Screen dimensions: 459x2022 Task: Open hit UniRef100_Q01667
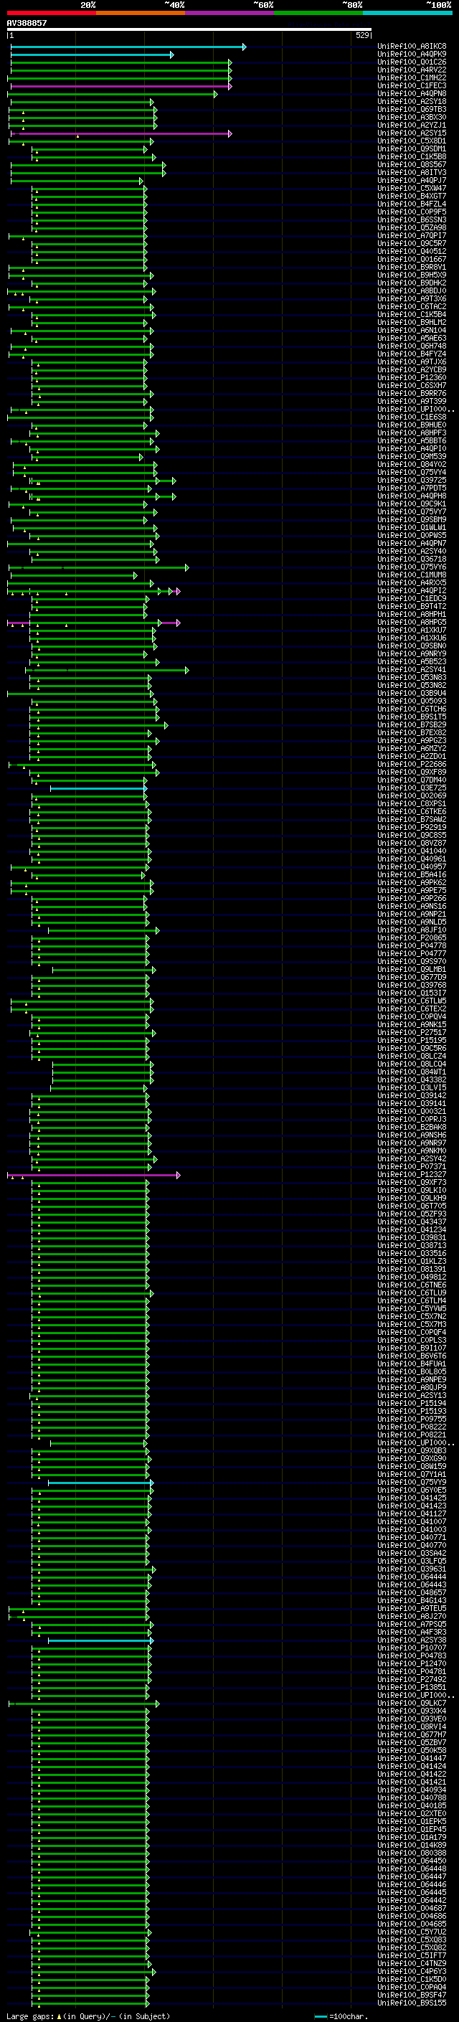pyautogui.click(x=412, y=259)
